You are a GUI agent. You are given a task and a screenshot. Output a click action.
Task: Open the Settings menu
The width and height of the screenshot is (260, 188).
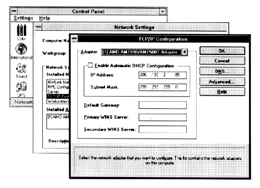(x=23, y=18)
